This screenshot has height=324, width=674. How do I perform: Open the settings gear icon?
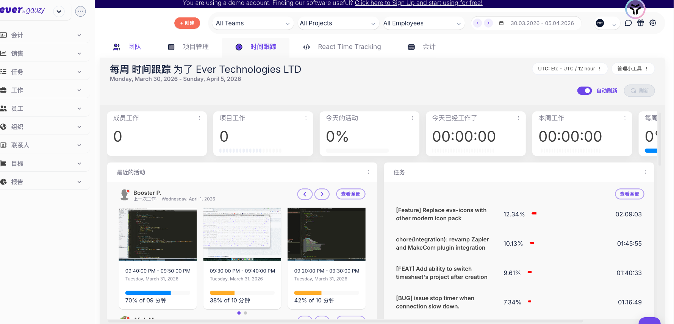653,23
